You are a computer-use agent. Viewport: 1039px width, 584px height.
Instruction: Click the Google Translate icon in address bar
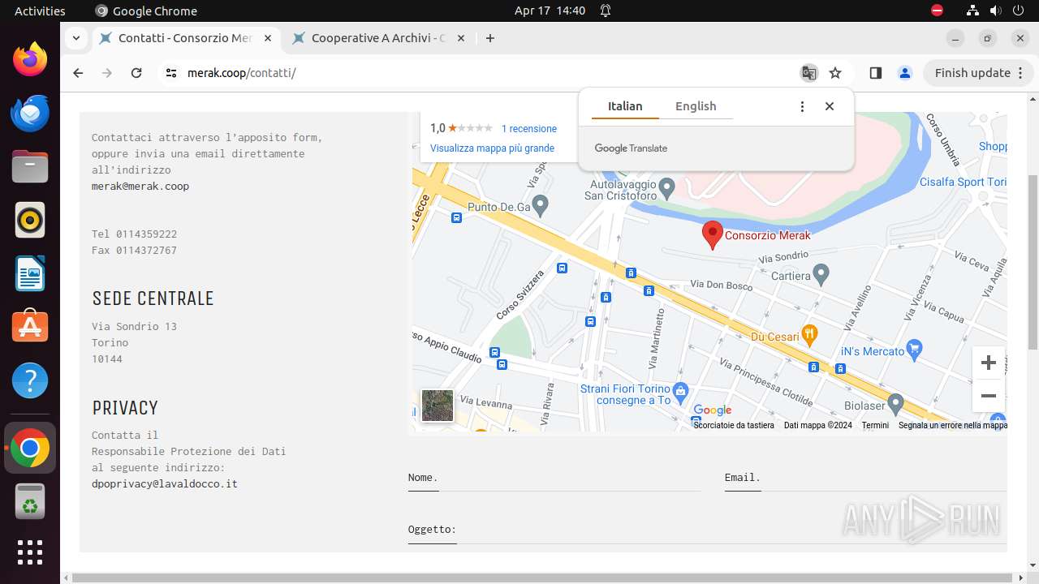tap(808, 73)
